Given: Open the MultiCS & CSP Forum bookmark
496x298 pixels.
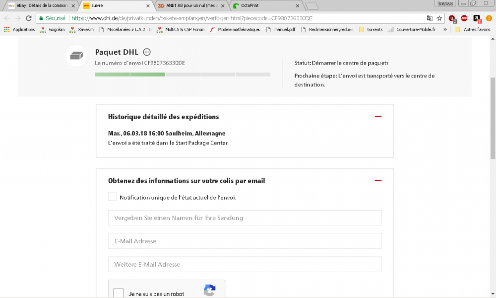Looking at the screenshot, I should coord(181,29).
